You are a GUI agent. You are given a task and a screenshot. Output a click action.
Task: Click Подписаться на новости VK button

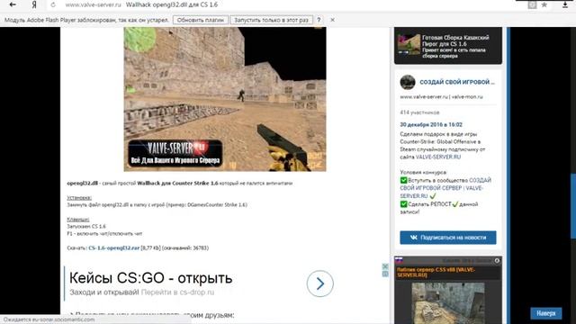pos(448,238)
